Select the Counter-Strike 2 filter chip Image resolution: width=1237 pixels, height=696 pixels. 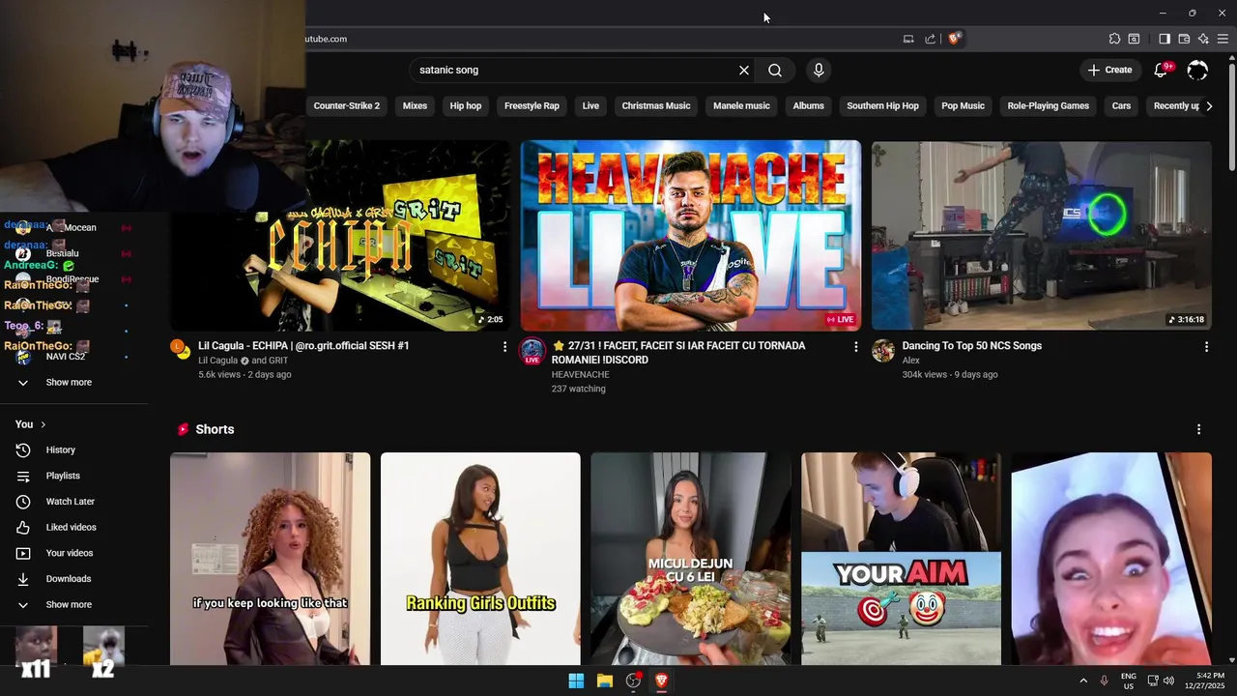tap(346, 106)
